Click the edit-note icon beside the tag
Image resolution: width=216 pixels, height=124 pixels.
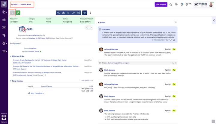tap(91, 28)
